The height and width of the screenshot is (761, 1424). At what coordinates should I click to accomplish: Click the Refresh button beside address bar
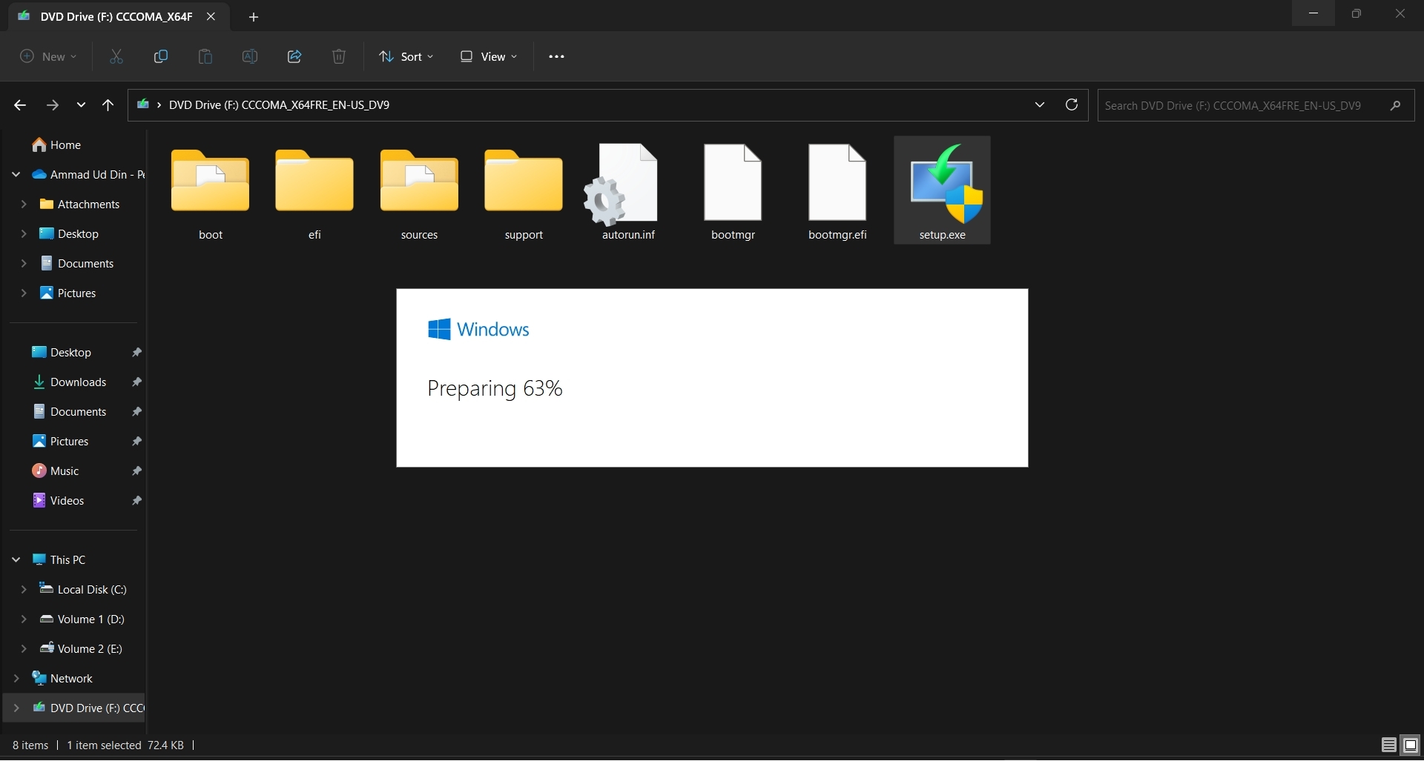[x=1071, y=105]
